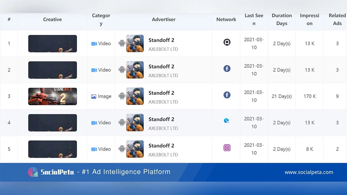
Task: Click the Android platform icon in row 1
Action: [122, 43]
